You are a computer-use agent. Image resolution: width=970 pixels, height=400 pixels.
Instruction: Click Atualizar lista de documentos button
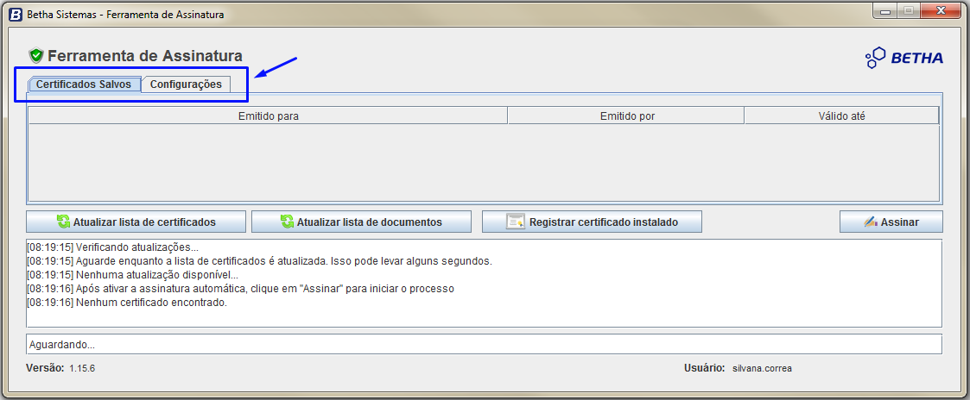click(361, 222)
